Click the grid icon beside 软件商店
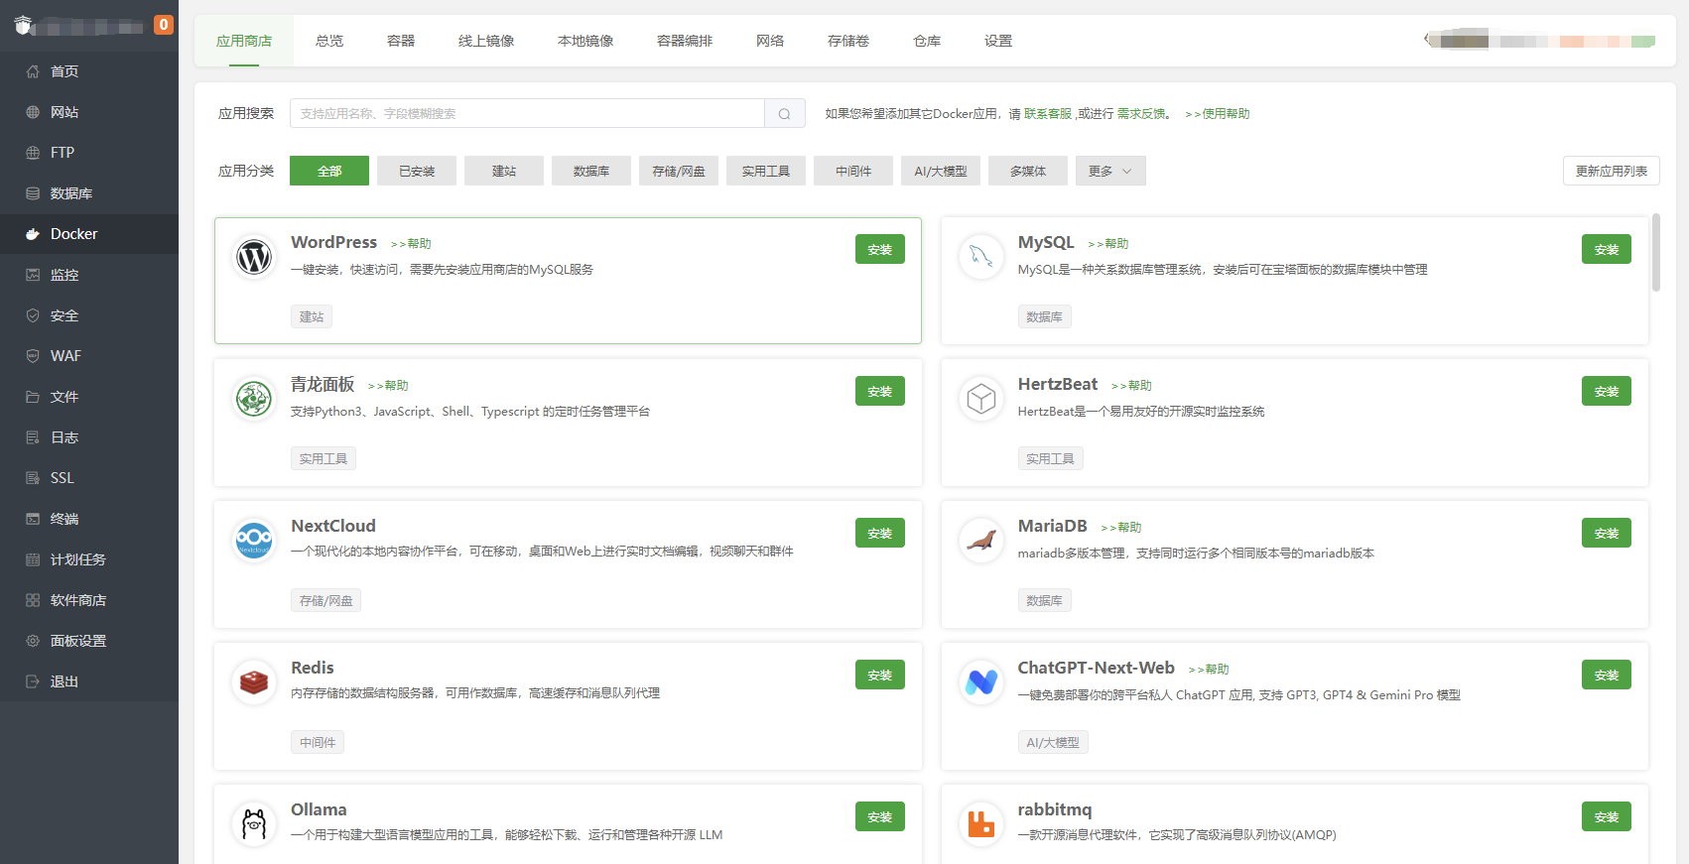The width and height of the screenshot is (1689, 864). coord(33,600)
